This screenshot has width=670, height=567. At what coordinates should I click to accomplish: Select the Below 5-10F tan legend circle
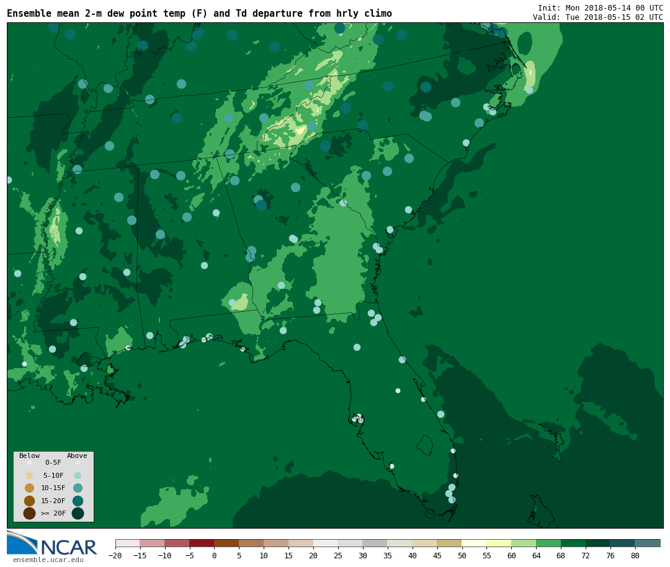[x=30, y=475]
